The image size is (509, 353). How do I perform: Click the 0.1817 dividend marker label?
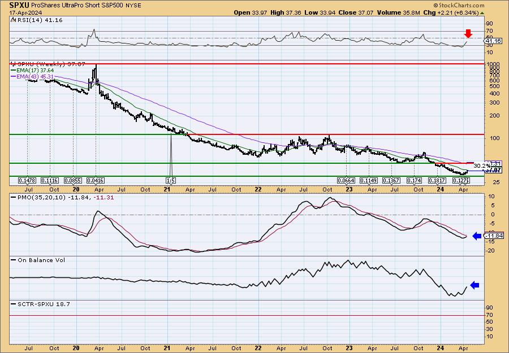(437, 181)
